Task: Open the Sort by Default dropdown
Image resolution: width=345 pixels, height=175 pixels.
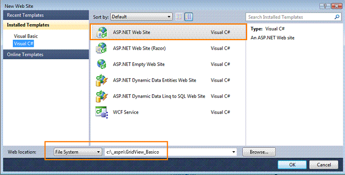Action: (142, 17)
